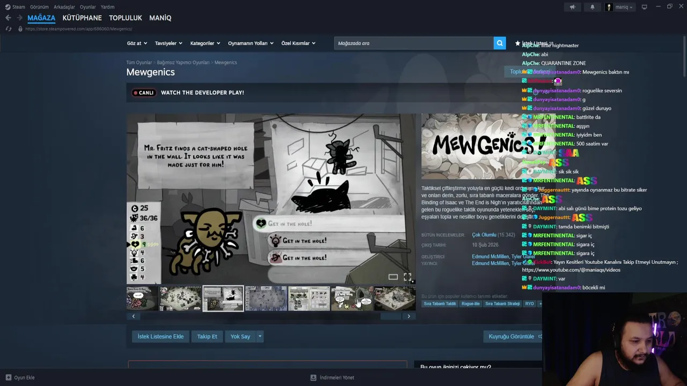Open the Arkadaşlar menu
Image resolution: width=687 pixels, height=386 pixels.
click(x=64, y=7)
